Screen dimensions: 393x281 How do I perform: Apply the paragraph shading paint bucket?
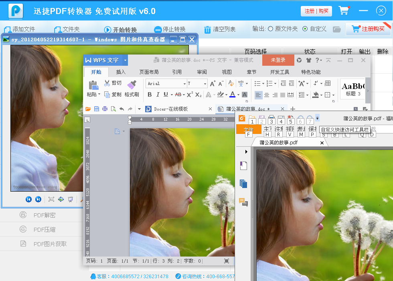[316, 95]
